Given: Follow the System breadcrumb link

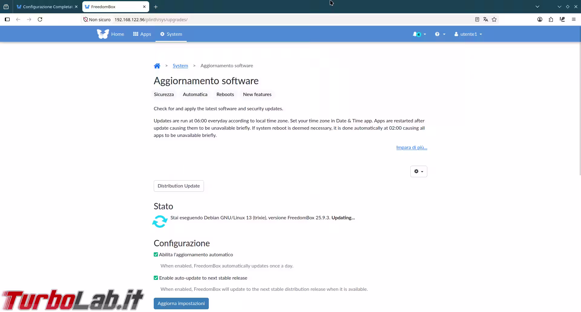Looking at the screenshot, I should 180,66.
